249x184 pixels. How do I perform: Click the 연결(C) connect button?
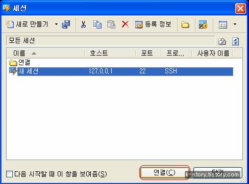coord(164,173)
